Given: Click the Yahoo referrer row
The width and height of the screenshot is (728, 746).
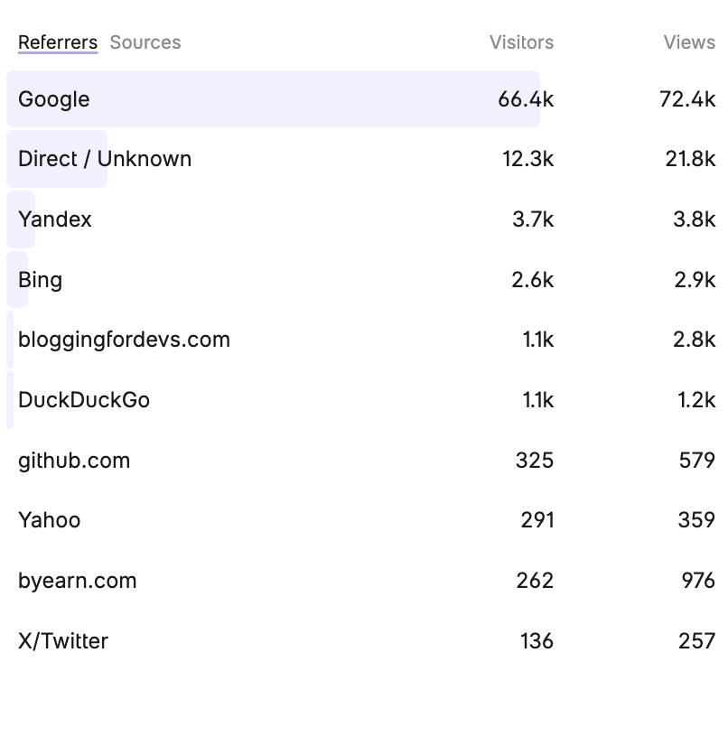Looking at the screenshot, I should [x=50, y=520].
